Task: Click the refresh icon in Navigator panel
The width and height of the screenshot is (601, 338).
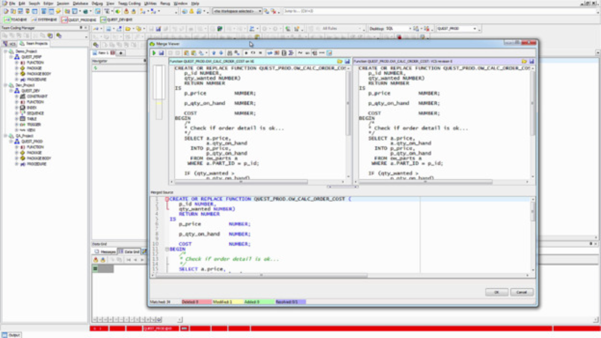Action: pyautogui.click(x=95, y=68)
